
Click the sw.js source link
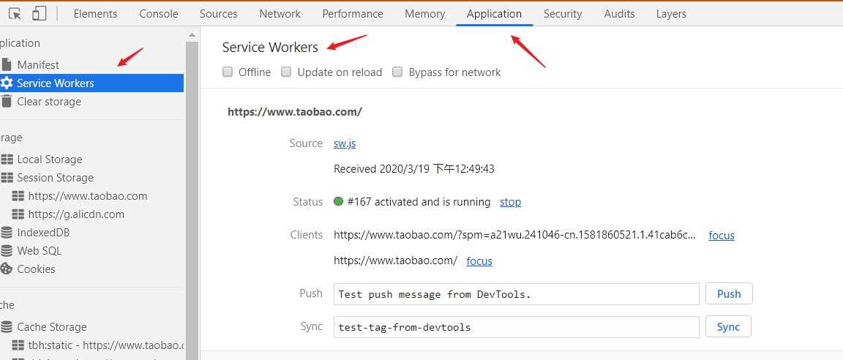(x=345, y=143)
